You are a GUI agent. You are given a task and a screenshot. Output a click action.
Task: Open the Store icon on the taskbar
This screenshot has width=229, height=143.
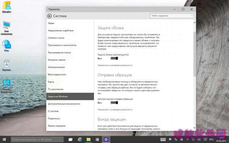point(97,140)
